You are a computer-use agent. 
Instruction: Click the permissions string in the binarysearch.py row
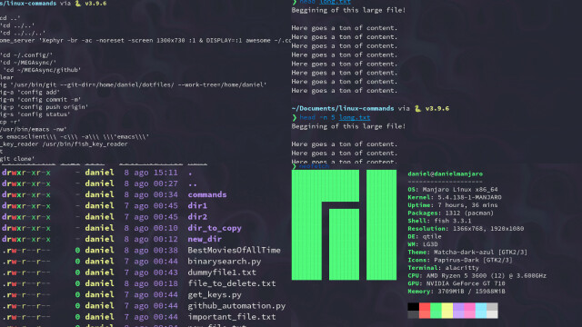pyautogui.click(x=26, y=262)
